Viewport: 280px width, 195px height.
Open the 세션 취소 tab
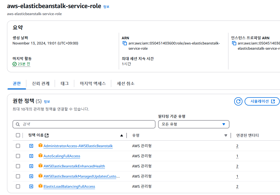pos(126,83)
